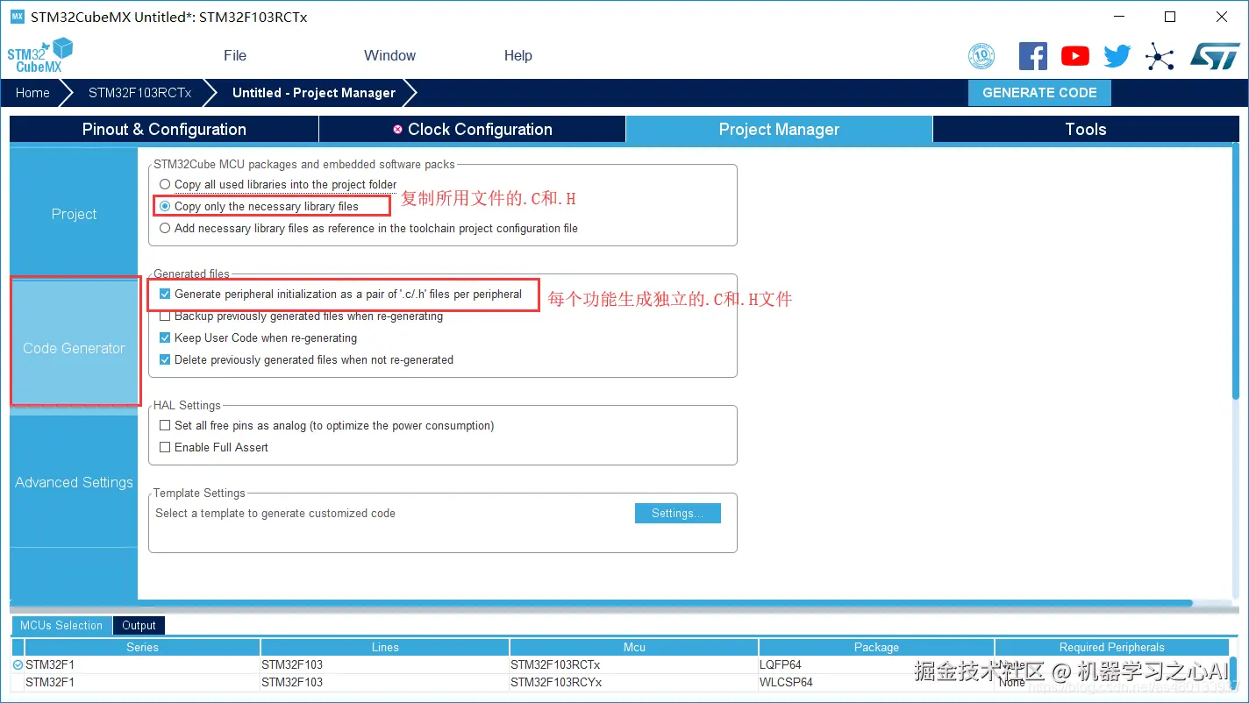
Task: Click the horizontal scrollbar under the main panel
Action: (601, 603)
